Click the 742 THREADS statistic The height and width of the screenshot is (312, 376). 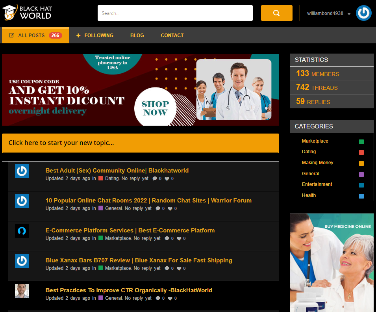(x=317, y=87)
